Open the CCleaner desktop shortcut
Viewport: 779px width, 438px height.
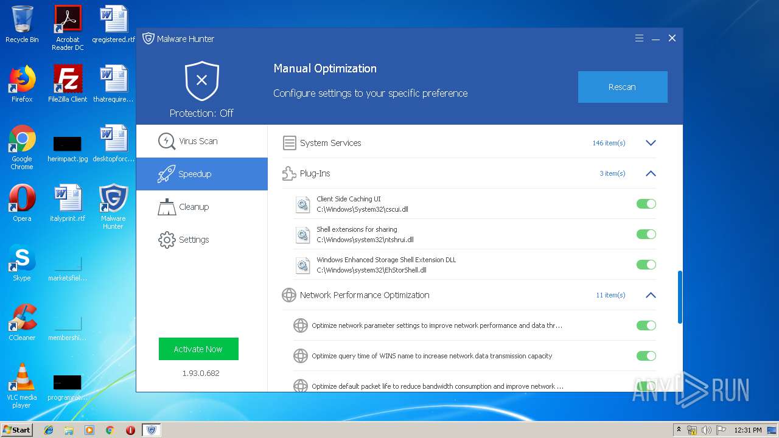[22, 322]
